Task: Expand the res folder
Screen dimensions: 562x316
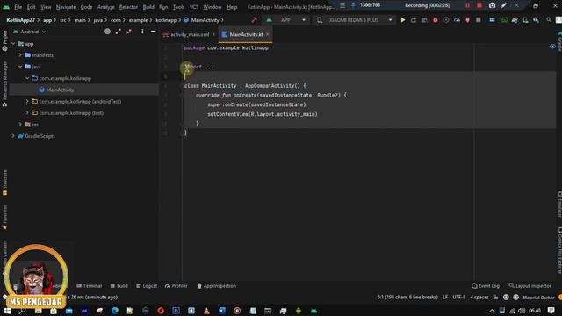Action: (20, 125)
